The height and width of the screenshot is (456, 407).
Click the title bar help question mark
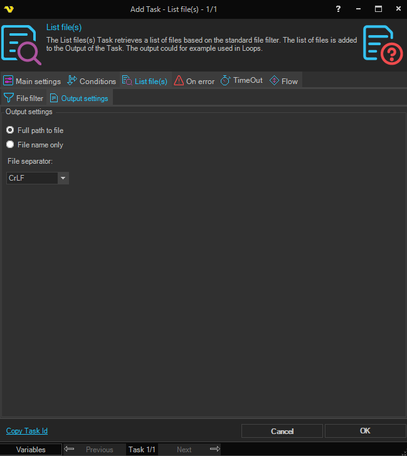[x=339, y=9]
